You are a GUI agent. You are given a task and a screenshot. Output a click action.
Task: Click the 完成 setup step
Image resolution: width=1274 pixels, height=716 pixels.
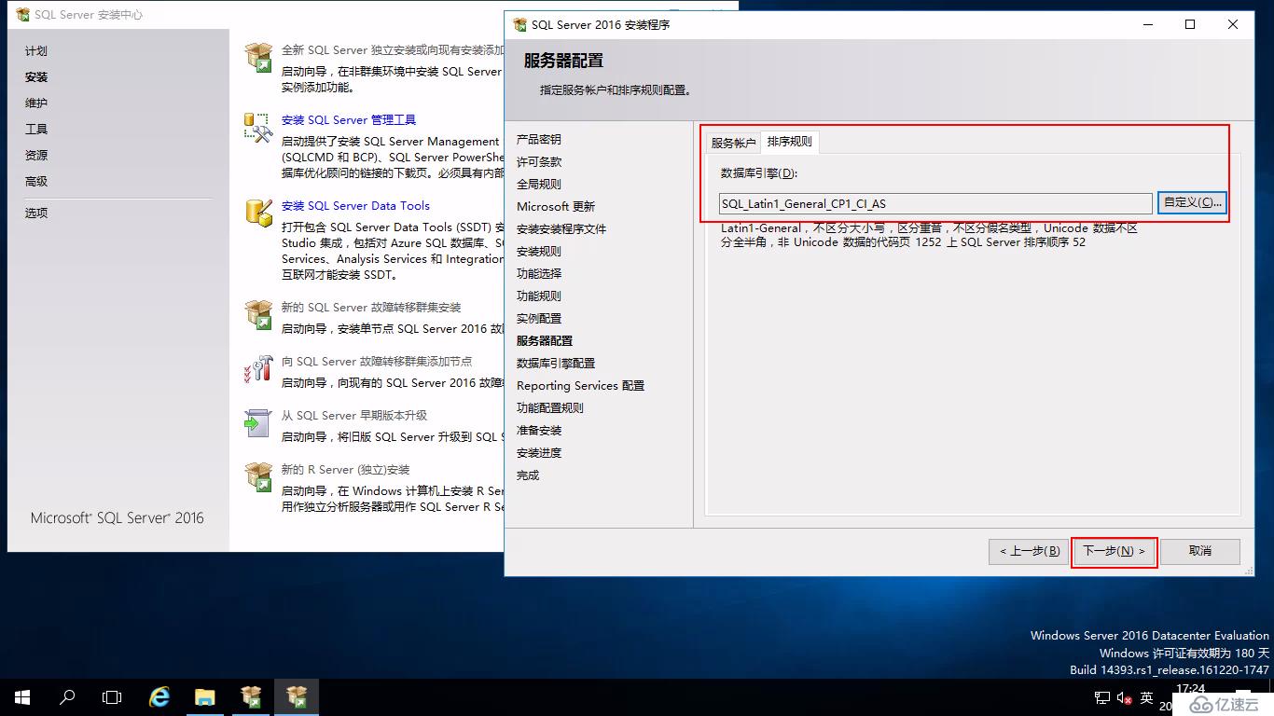point(528,475)
